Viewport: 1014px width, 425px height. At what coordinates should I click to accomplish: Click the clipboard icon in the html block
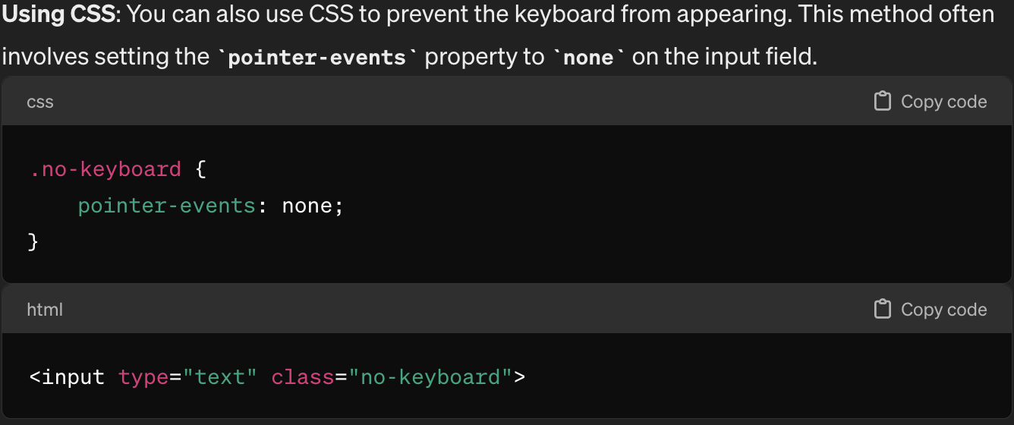[x=883, y=309]
